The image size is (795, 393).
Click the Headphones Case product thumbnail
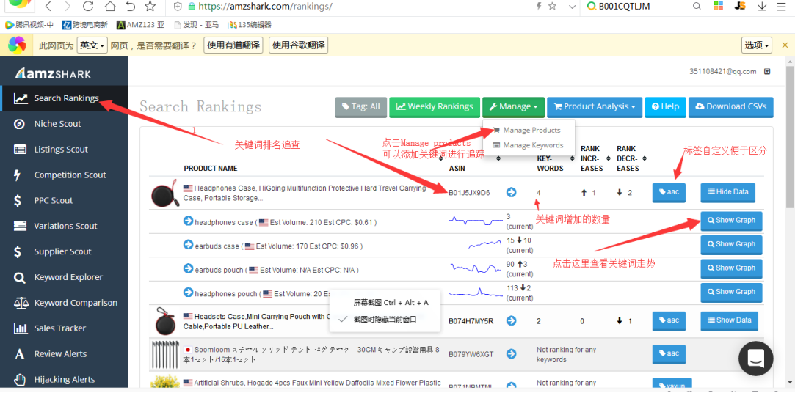click(165, 192)
